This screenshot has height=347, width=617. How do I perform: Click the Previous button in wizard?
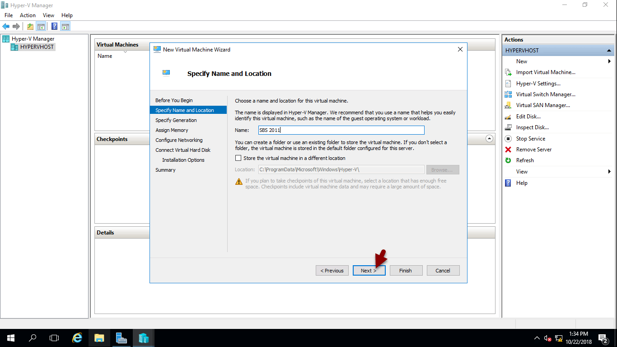click(332, 271)
